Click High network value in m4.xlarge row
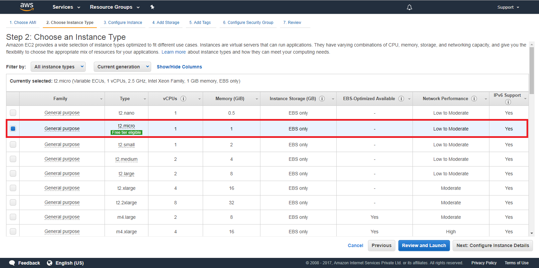Image resolution: width=539 pixels, height=268 pixels. pos(451,232)
